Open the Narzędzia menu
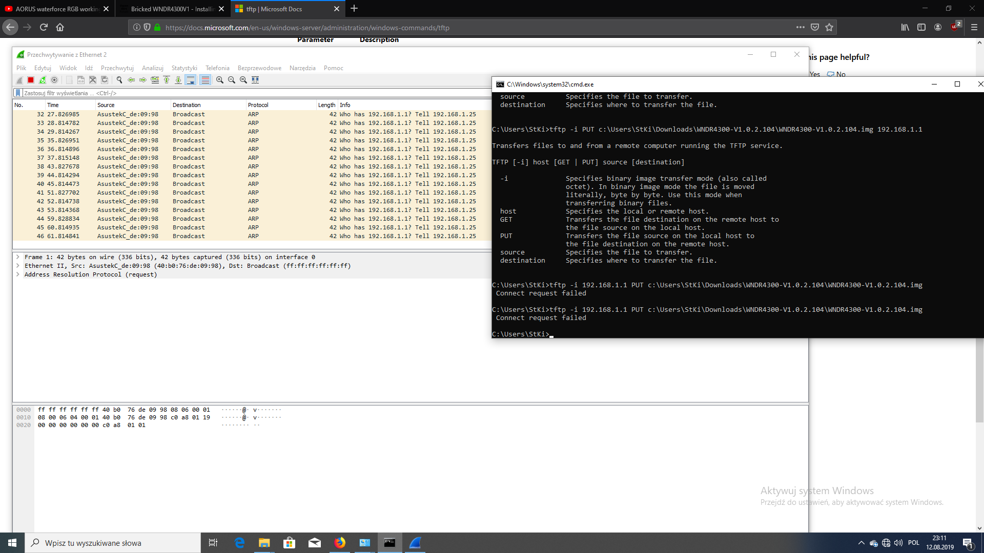The width and height of the screenshot is (984, 553). tap(302, 68)
